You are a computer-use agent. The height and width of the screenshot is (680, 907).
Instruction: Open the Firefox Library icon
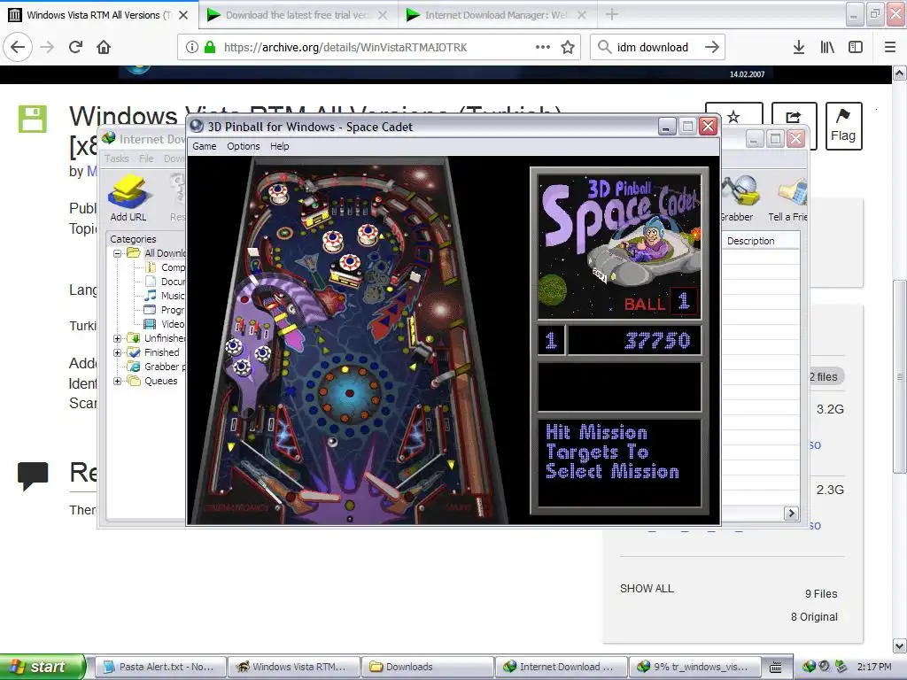point(827,47)
